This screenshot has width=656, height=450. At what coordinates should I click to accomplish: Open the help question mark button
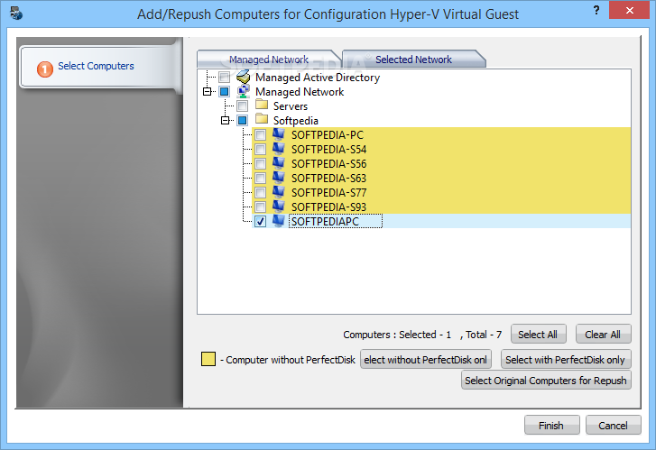596,10
